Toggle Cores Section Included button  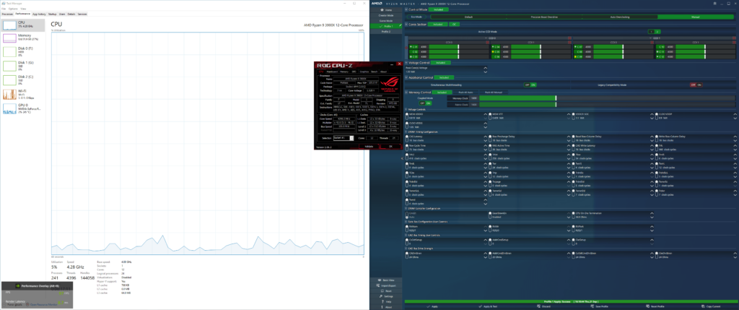pyautogui.click(x=438, y=24)
